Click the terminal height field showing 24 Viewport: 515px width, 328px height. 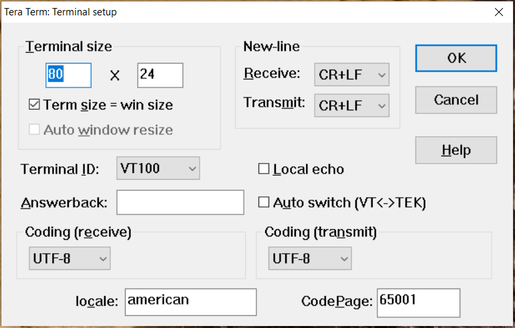pos(160,75)
